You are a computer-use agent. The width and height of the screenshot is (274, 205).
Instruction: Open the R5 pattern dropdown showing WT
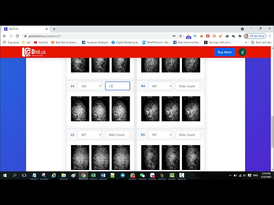point(160,135)
